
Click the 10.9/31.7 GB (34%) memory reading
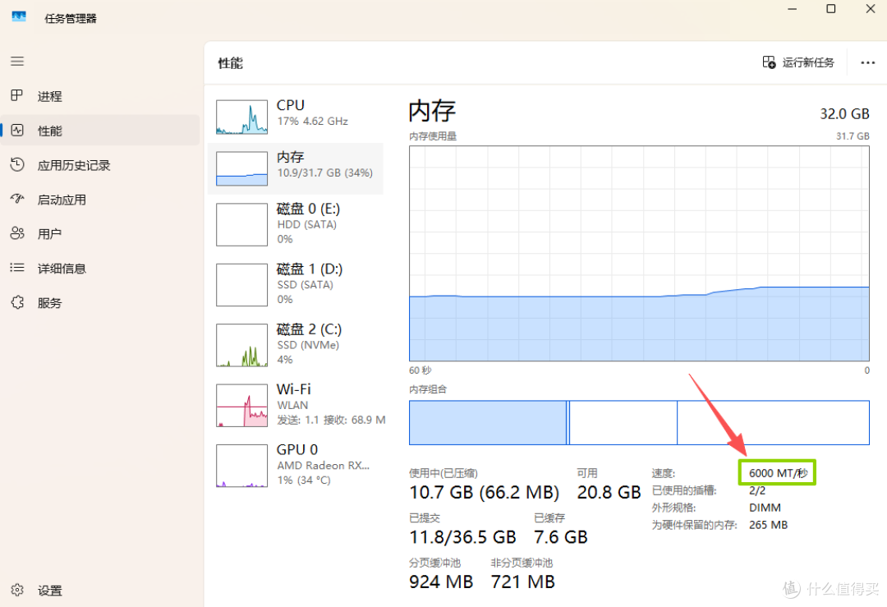pos(324,172)
